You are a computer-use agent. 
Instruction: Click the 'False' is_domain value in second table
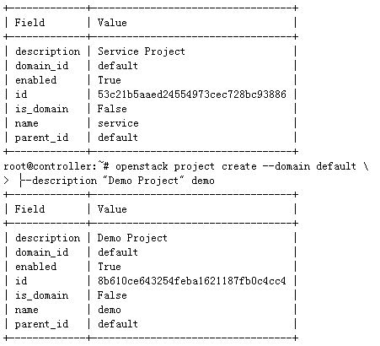tap(112, 295)
